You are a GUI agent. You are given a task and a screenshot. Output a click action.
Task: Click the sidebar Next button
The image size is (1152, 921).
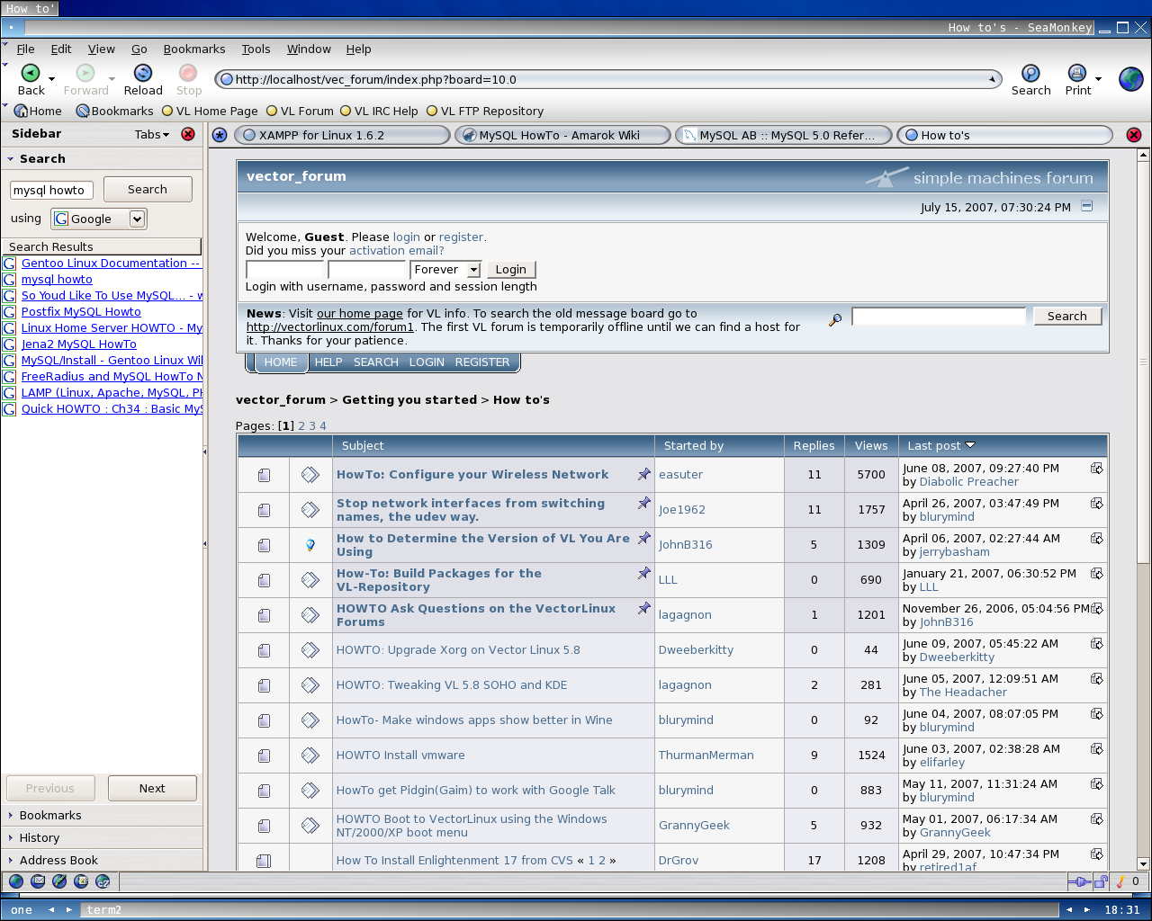(152, 788)
